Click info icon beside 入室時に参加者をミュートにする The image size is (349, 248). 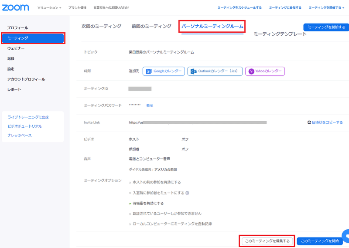(x=187, y=193)
